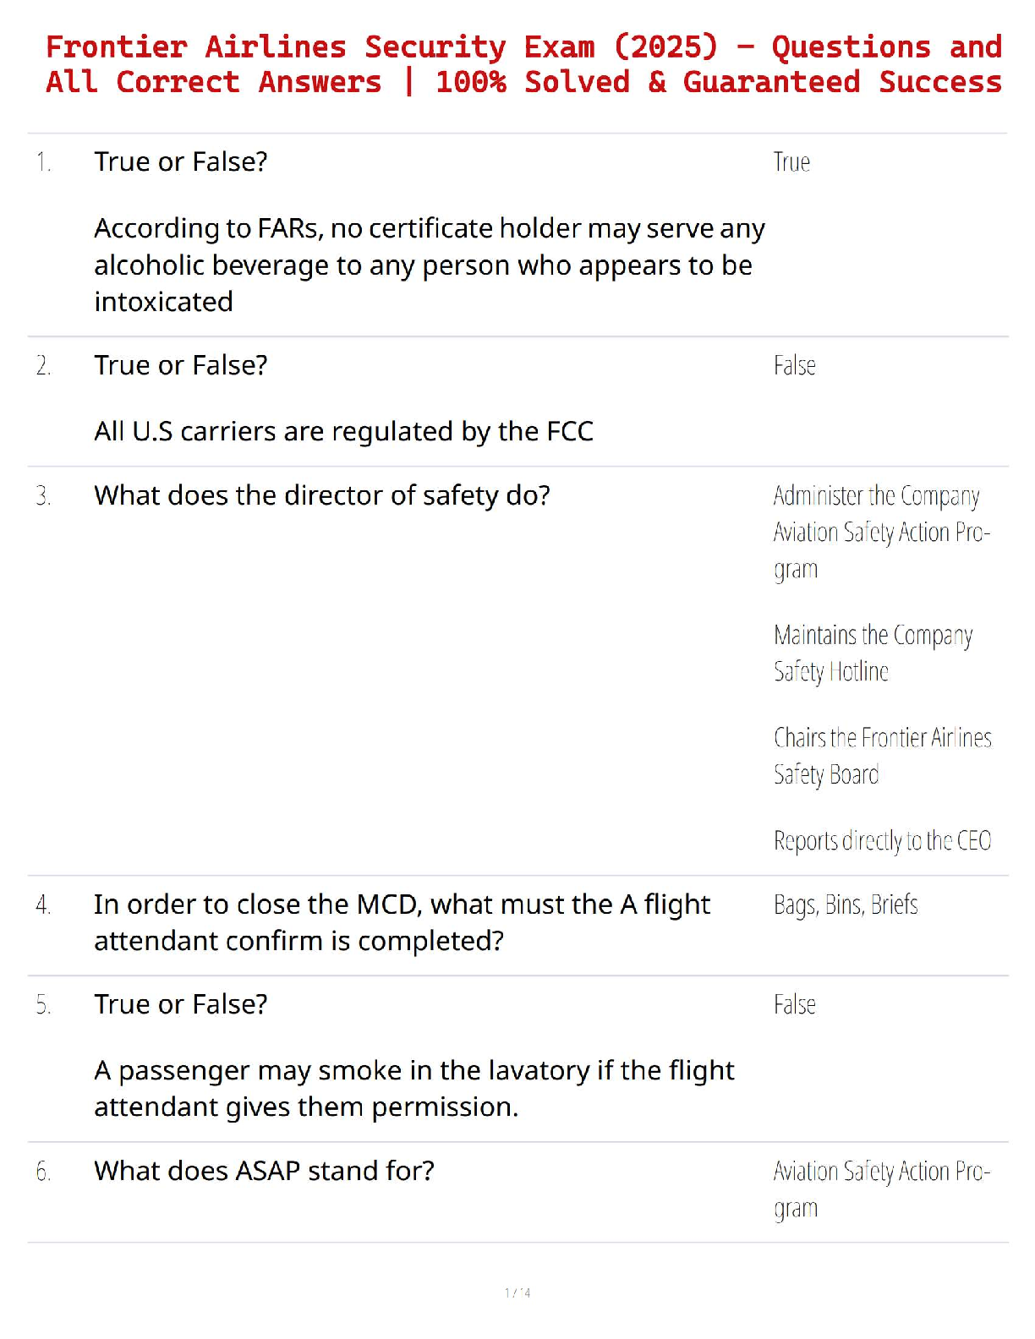Screen dimensions: 1035x1339
Task: Click question 6's "Aviation Safety Action Program" answer
Action: click(880, 1189)
